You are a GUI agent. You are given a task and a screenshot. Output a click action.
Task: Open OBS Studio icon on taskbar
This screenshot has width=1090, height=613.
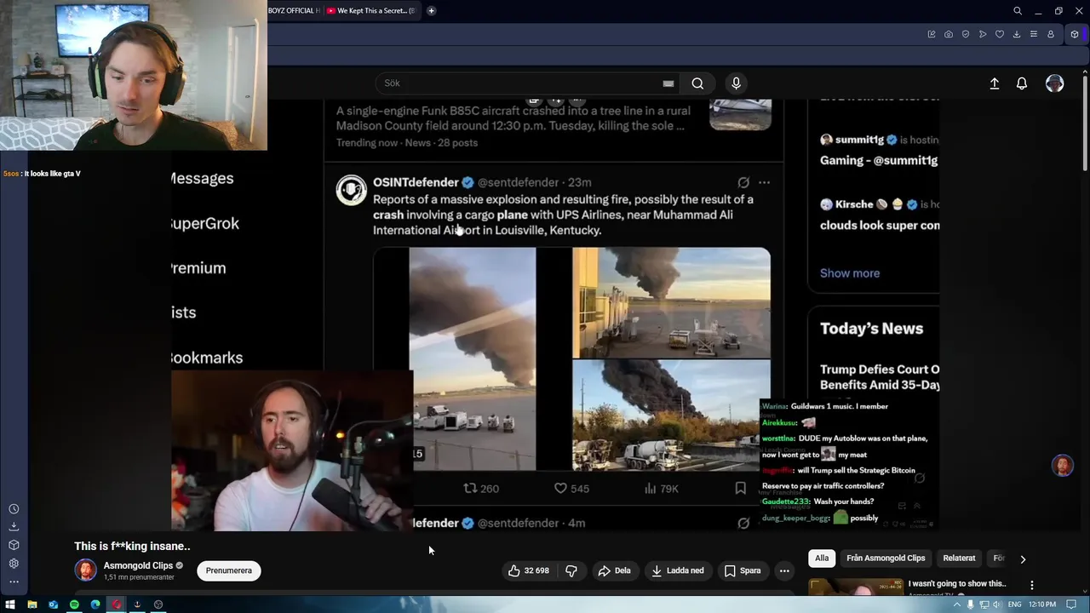(158, 604)
